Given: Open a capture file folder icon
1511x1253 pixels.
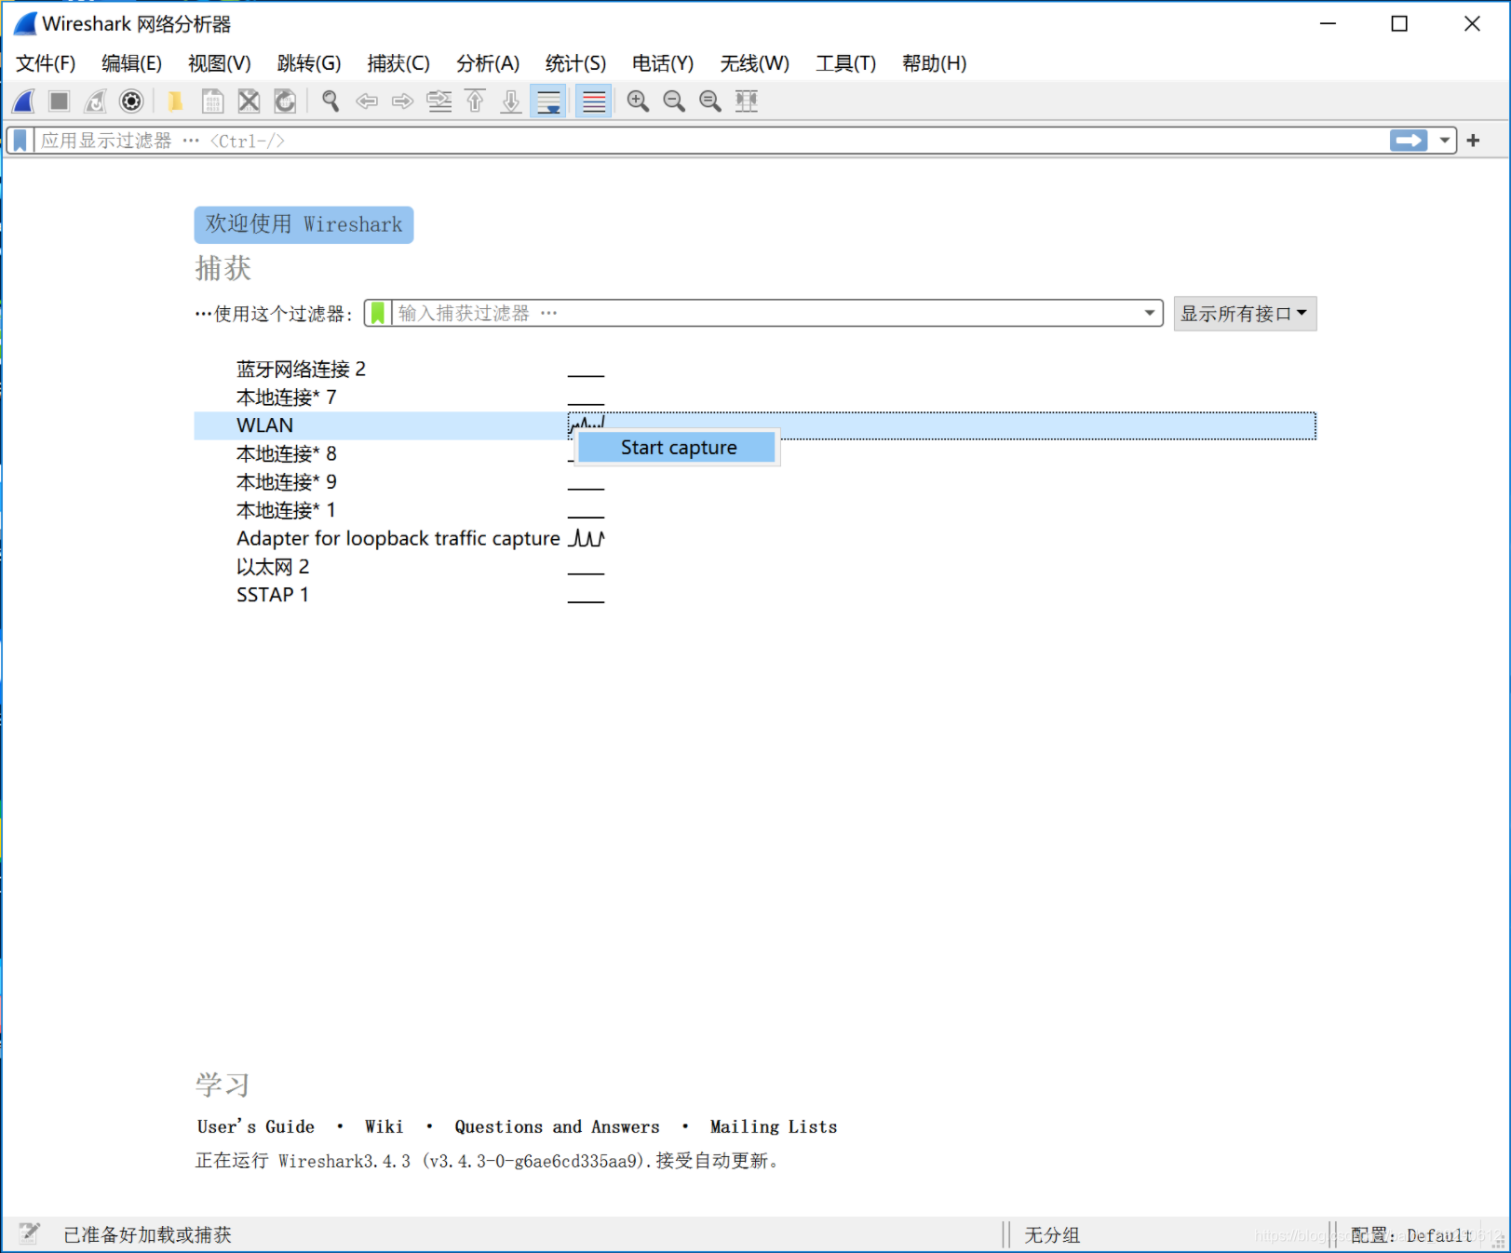Looking at the screenshot, I should [175, 101].
